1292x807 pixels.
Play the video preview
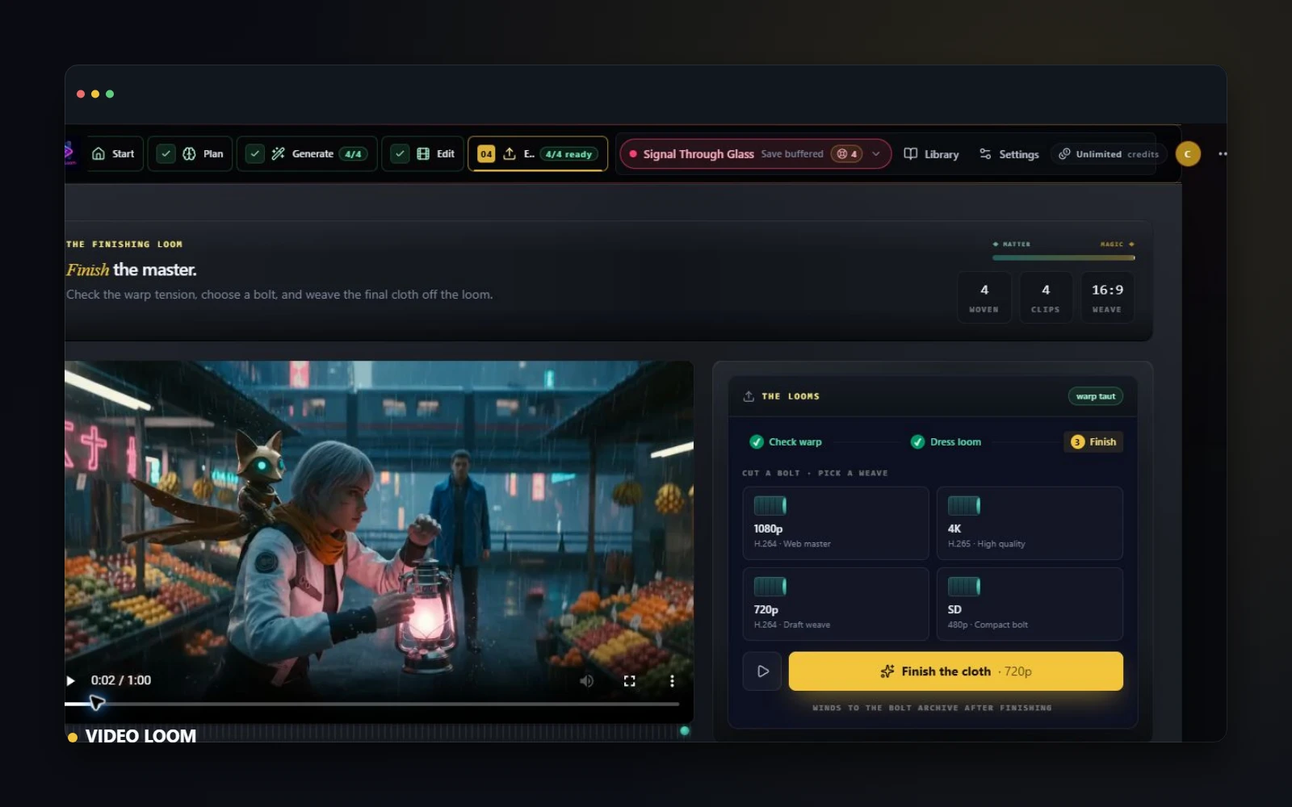point(70,680)
